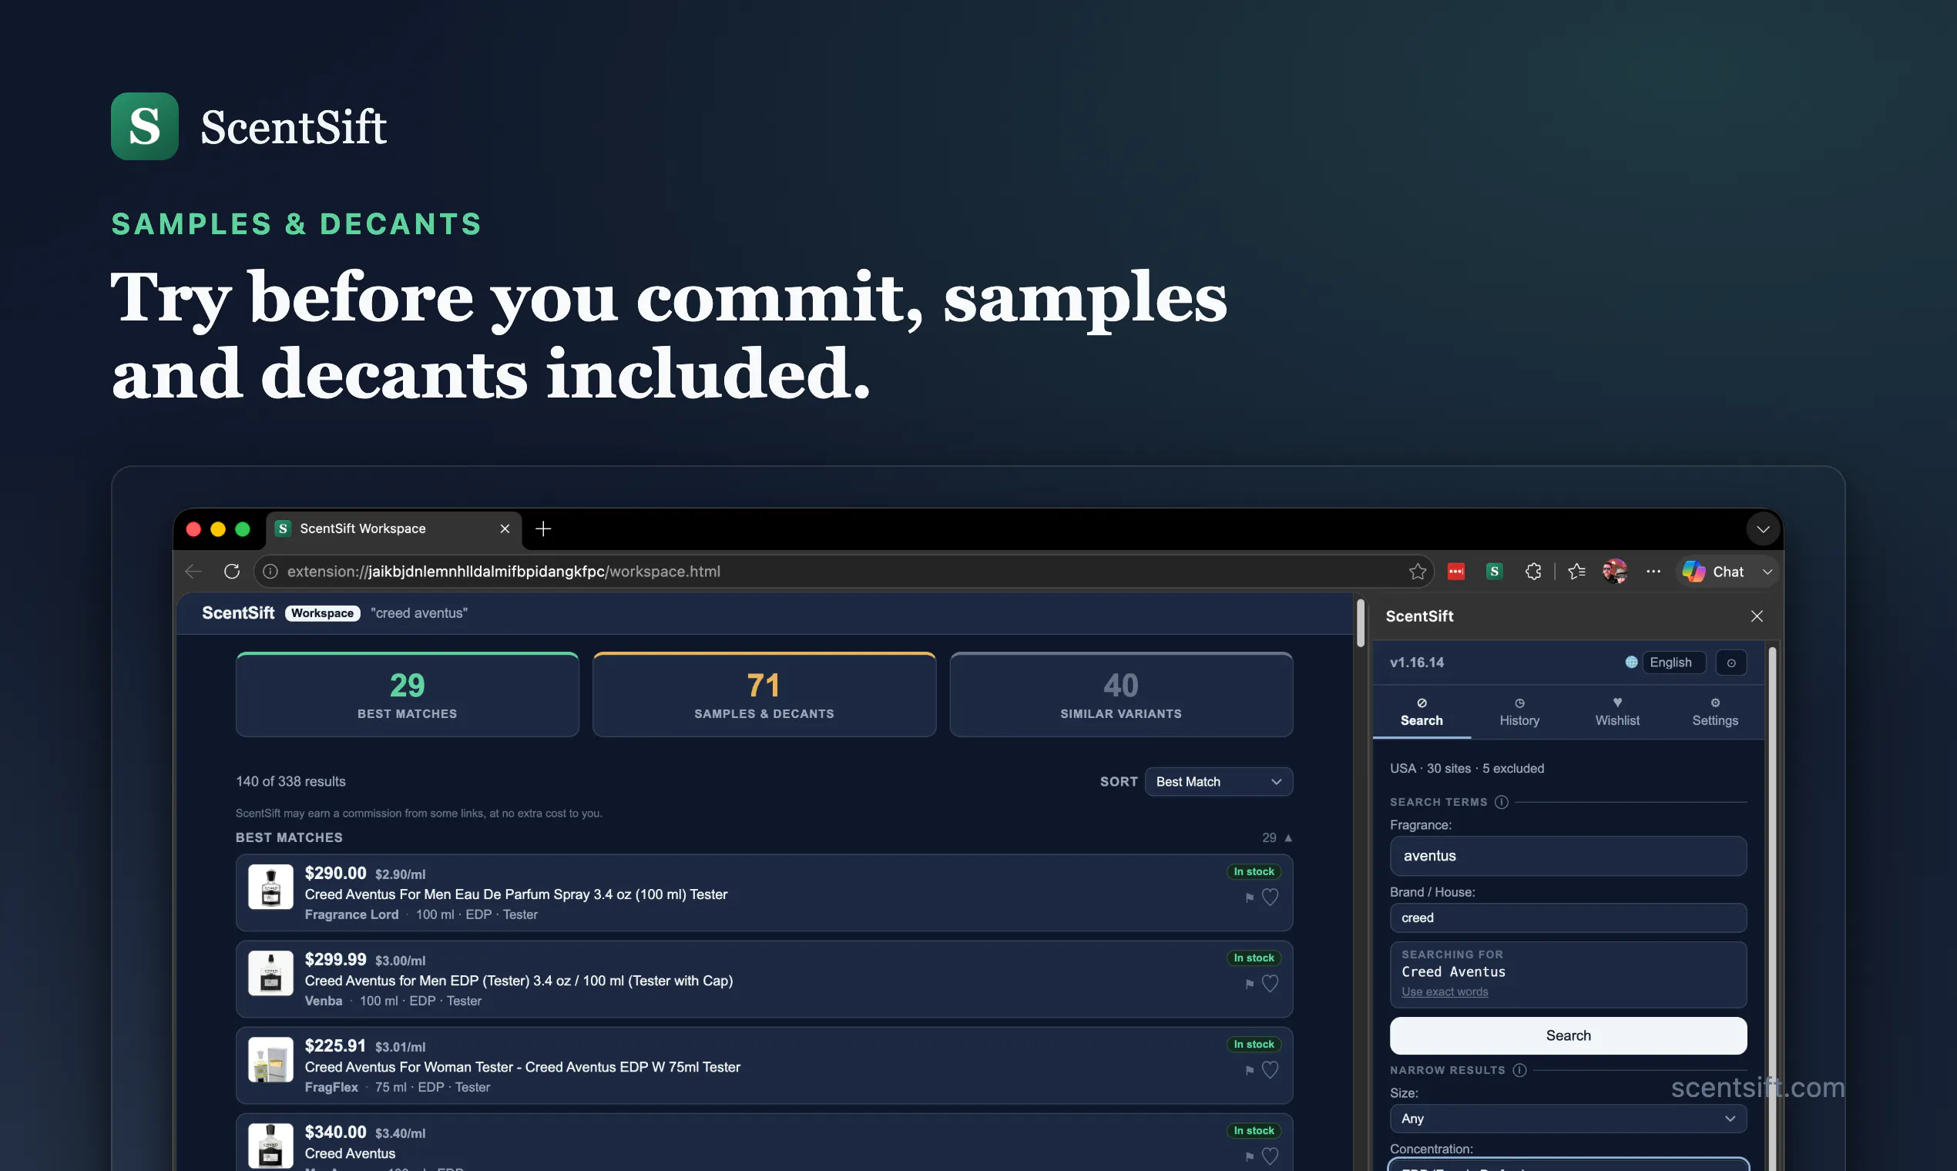
Task: Flag the $299.99 Venba listing
Action: (1249, 984)
